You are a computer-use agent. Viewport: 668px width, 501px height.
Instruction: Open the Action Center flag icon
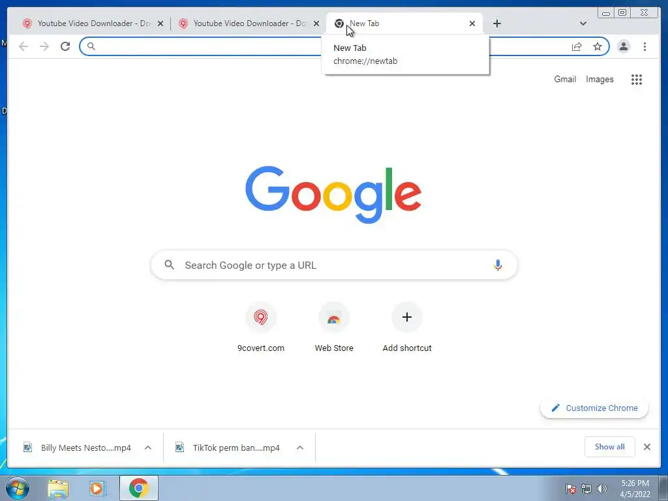pos(571,489)
